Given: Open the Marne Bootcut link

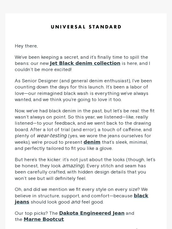Looking at the screenshot, I should (x=44, y=219).
